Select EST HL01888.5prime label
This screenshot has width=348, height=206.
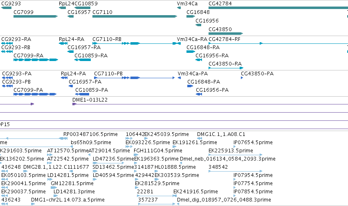[x=175, y=167]
